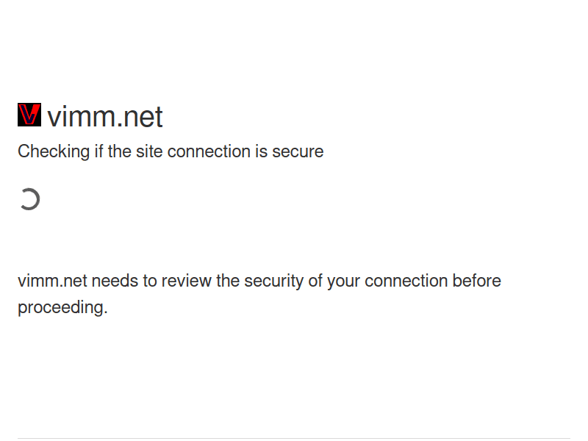Click "connection" in the bottom paragraph
Viewport: 588px width, 441px height.
(406, 281)
